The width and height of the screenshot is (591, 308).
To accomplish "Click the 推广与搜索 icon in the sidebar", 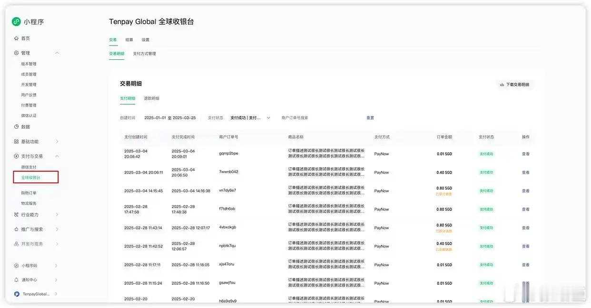I will [17, 229].
